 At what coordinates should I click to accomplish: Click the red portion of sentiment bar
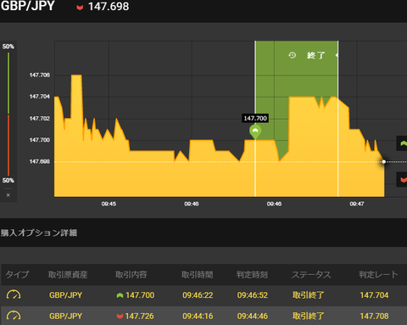(8, 145)
